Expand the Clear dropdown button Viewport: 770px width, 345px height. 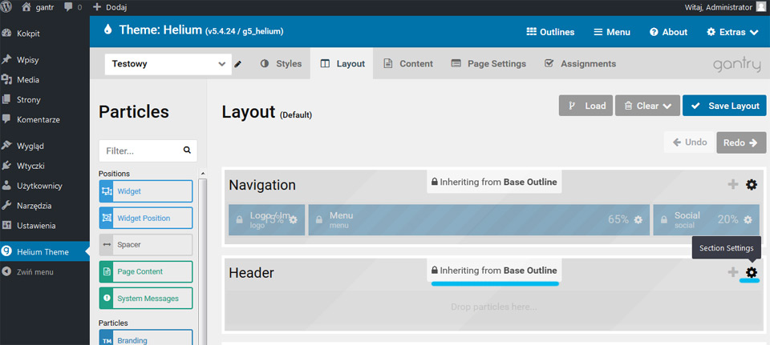(x=647, y=106)
